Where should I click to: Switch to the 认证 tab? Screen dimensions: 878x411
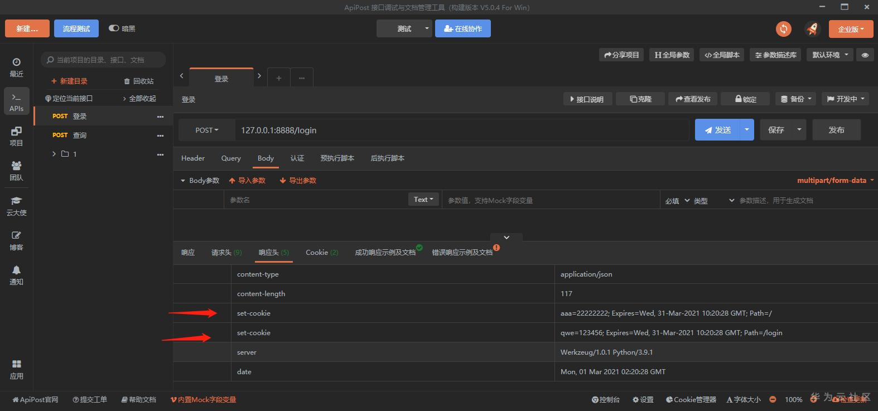[x=297, y=158]
